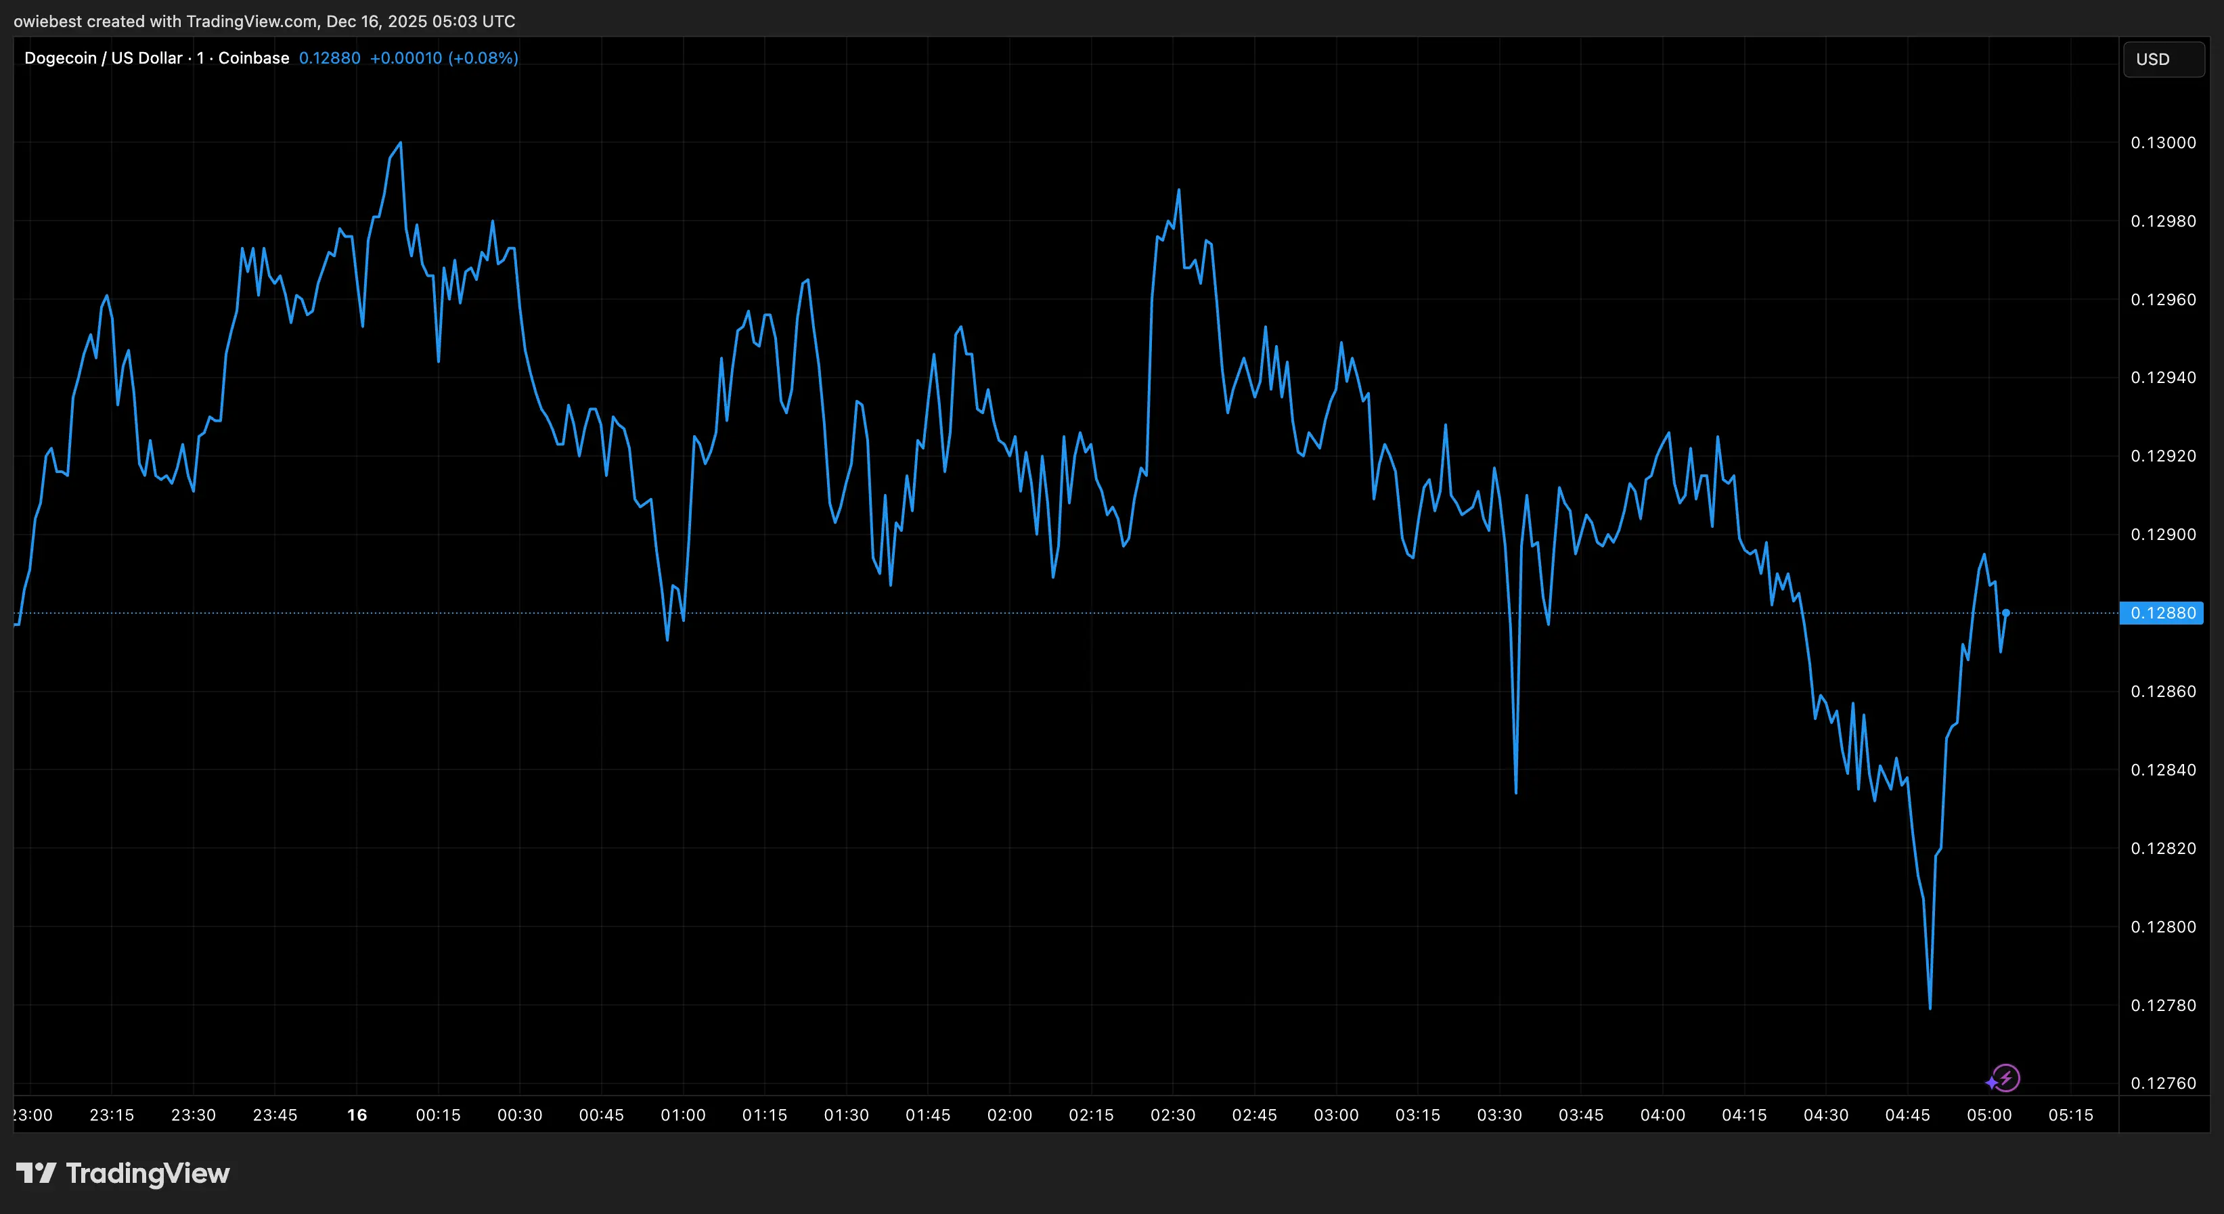The width and height of the screenshot is (2224, 1214).
Task: Click the bottom time axis
Action: [1036, 1114]
